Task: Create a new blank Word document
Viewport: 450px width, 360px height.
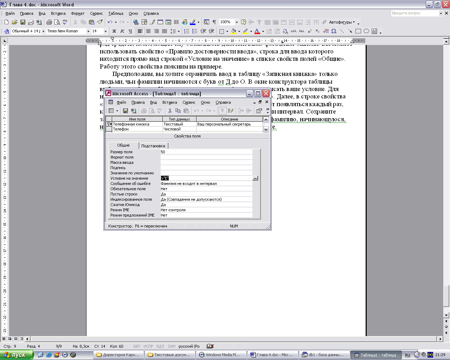Action: pos(7,22)
